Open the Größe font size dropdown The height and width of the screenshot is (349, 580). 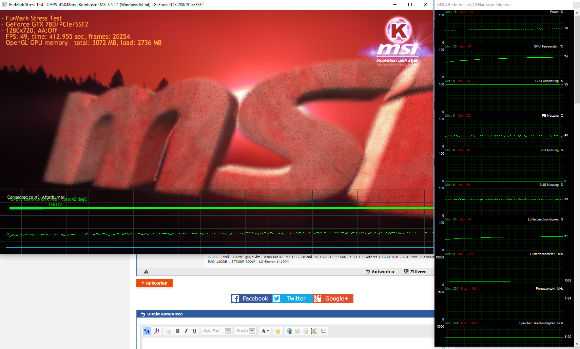(245, 331)
